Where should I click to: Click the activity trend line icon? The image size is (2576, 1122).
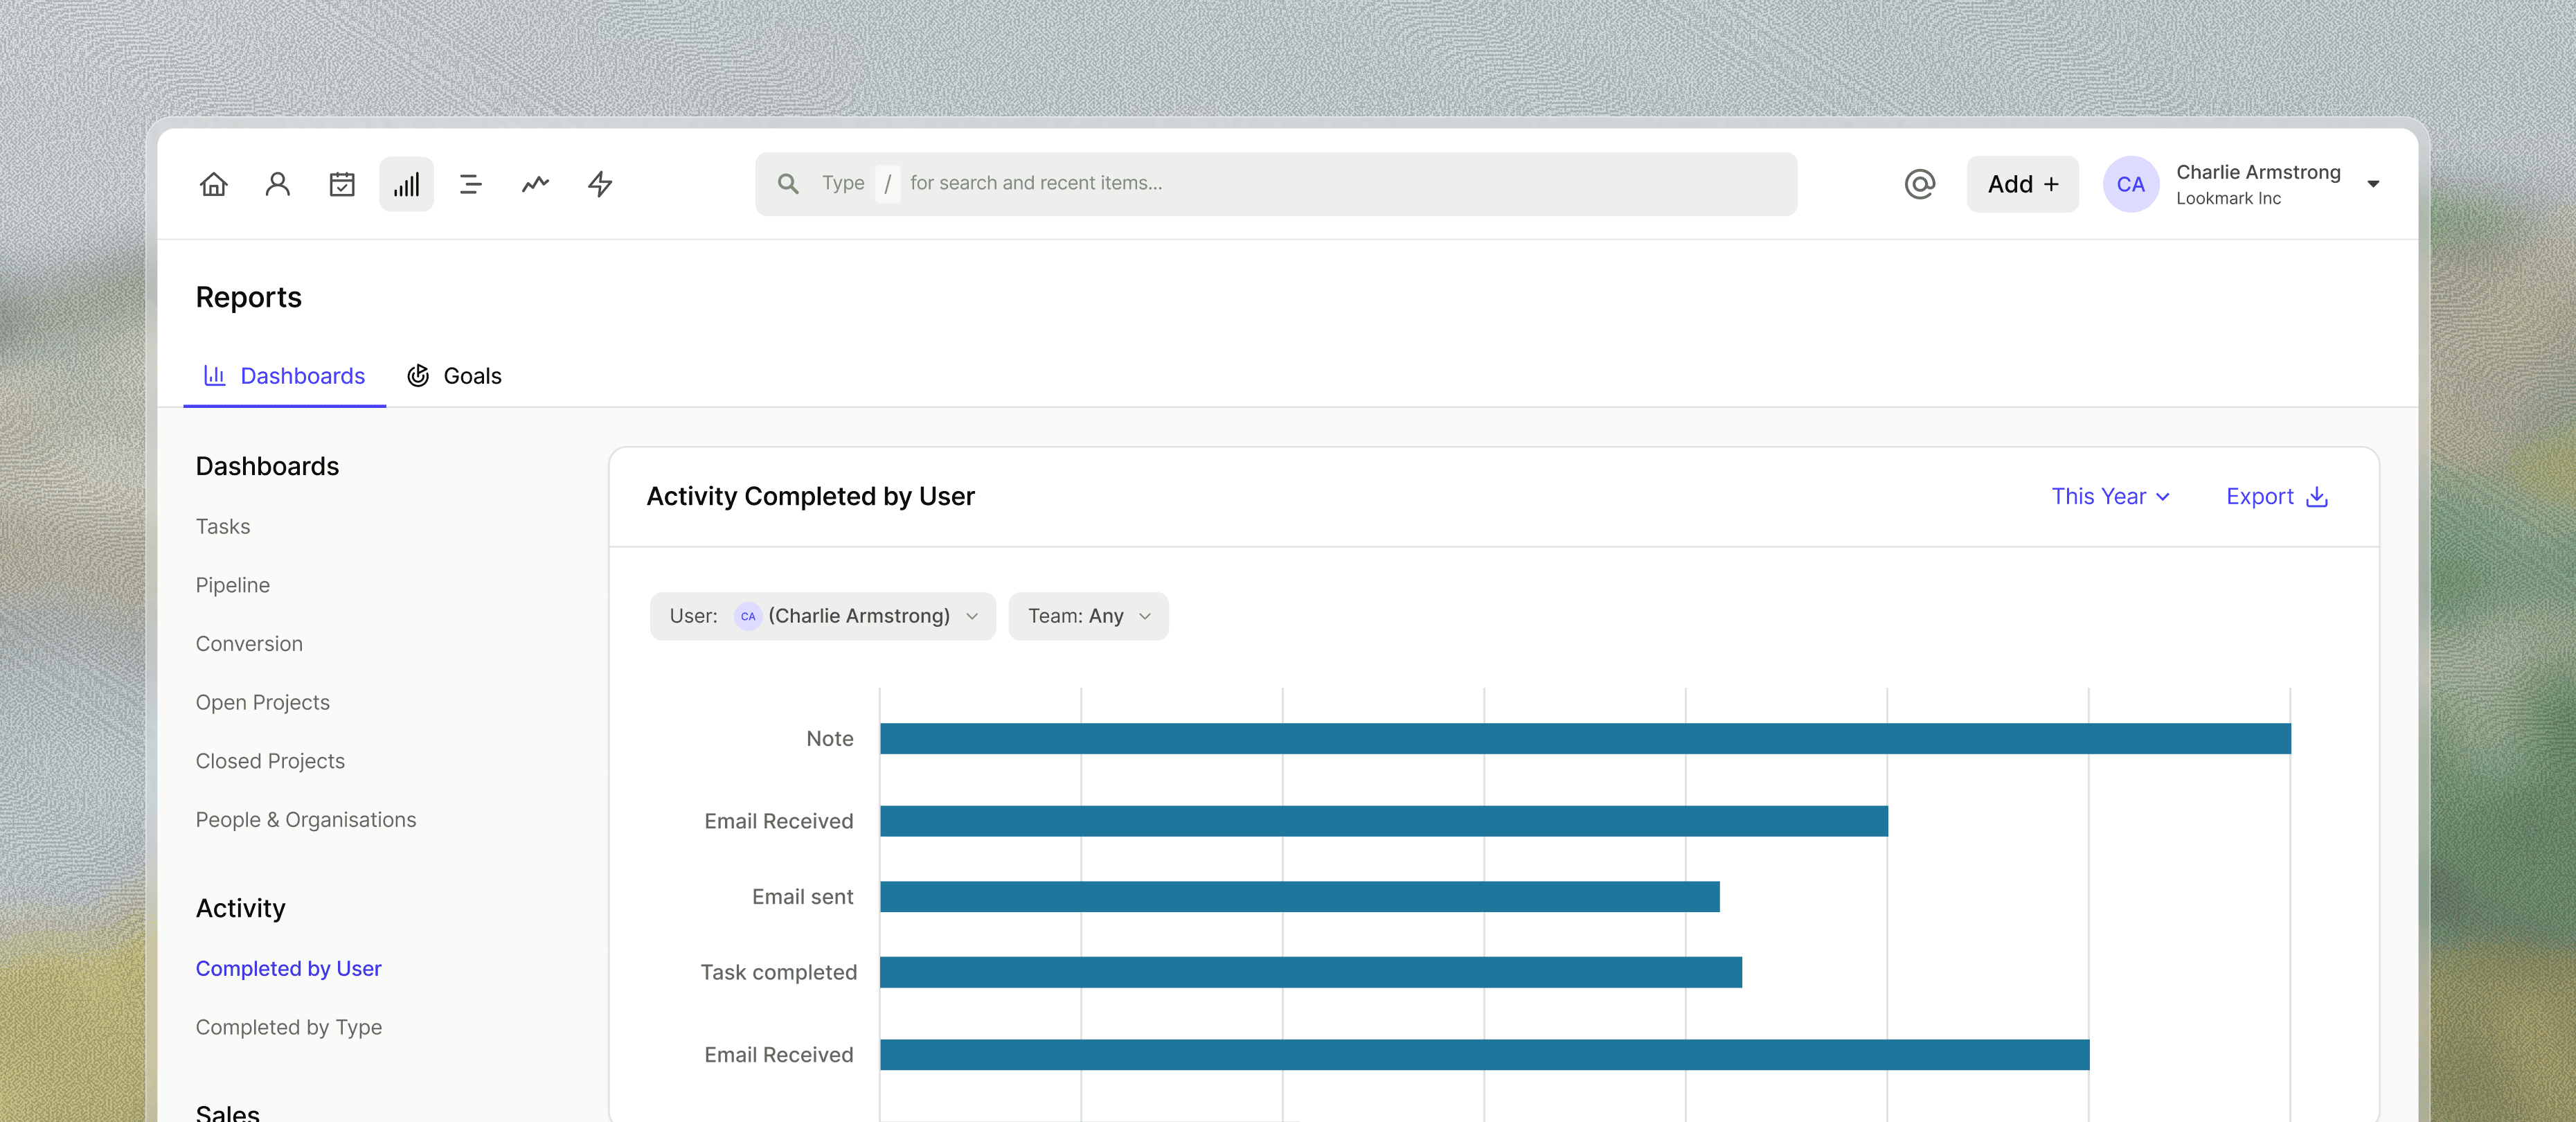click(535, 184)
